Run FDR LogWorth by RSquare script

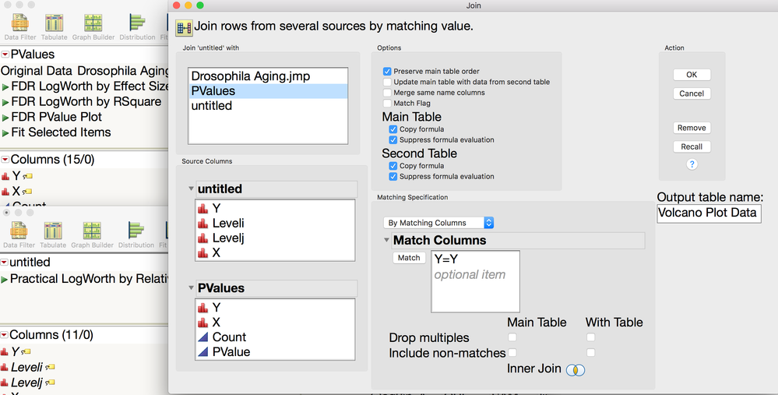(5, 102)
